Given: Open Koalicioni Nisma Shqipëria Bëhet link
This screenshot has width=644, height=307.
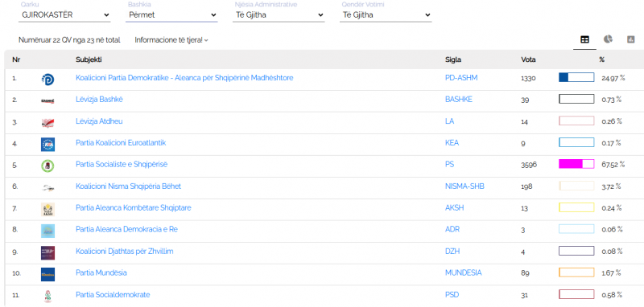Looking at the screenshot, I should click(x=129, y=186).
